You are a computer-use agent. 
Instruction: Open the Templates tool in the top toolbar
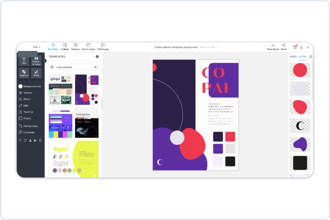tap(53, 47)
